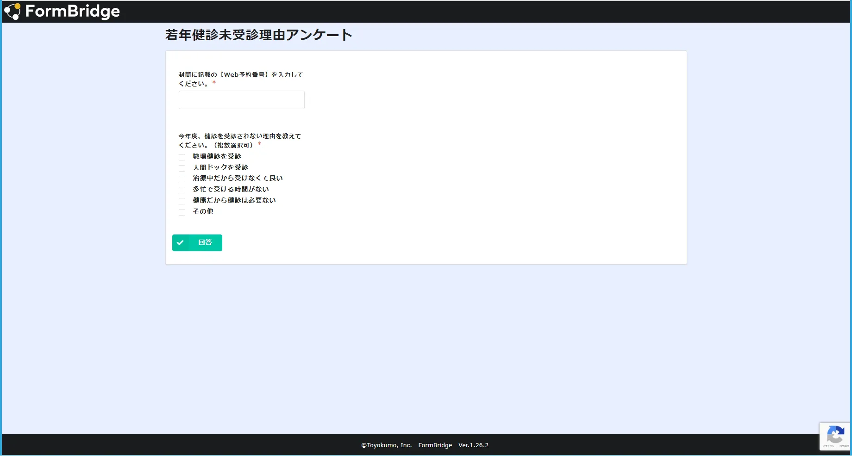852x456 pixels.
Task: Open the reCAPTCHA badge logo
Action: click(835, 435)
